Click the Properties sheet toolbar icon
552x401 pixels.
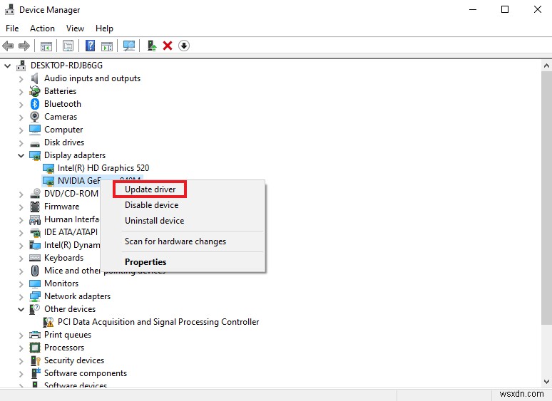point(68,46)
